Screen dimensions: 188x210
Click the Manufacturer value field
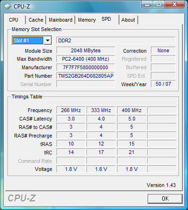point(86,67)
